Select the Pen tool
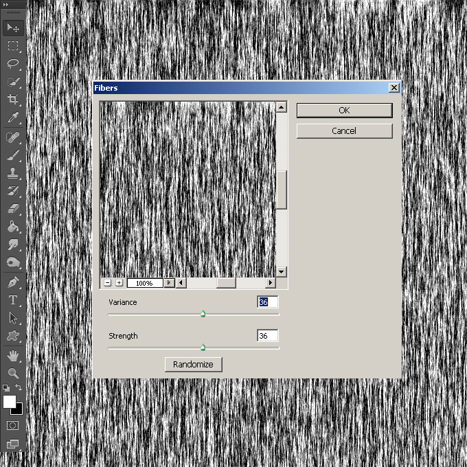This screenshot has height=467, width=467. [13, 282]
